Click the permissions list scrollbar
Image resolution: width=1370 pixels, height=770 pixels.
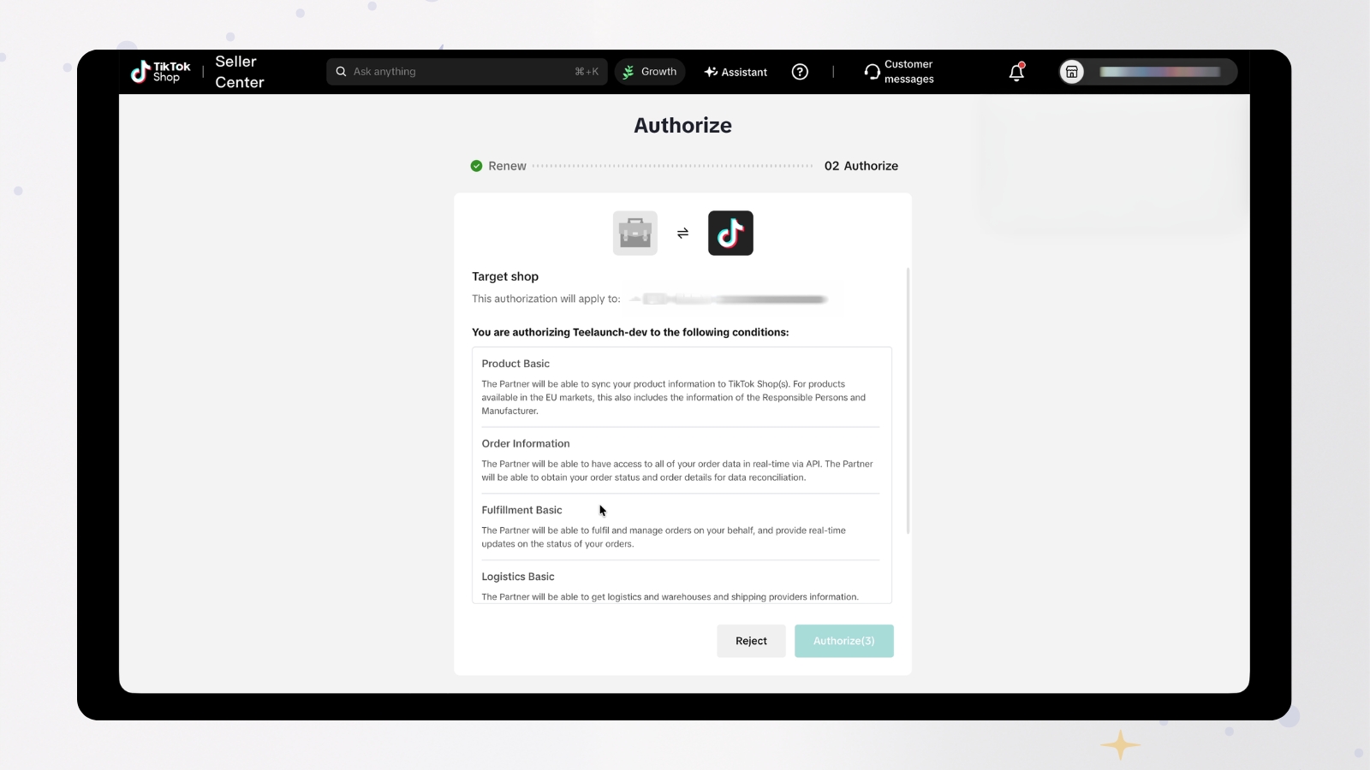click(x=908, y=400)
